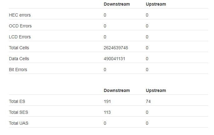Click the Downstream header above HEC errors
This screenshot has width=214, height=135.
click(x=117, y=4)
